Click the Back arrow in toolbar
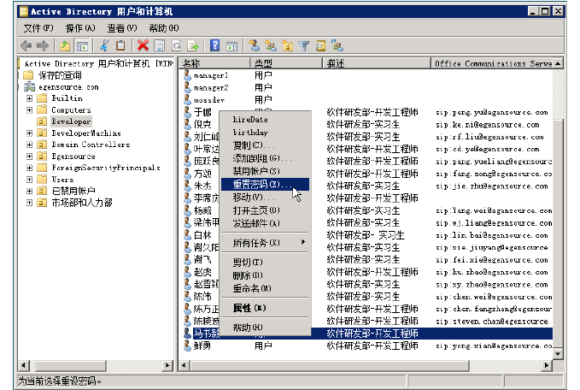 [x=26, y=45]
